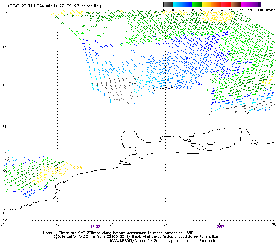This screenshot has height=243, width=277.
Task: Click the '81' longitude axis label
Action: point(111,224)
